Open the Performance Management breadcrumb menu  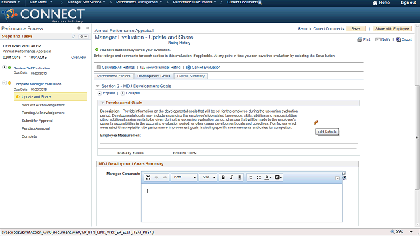(139, 2)
